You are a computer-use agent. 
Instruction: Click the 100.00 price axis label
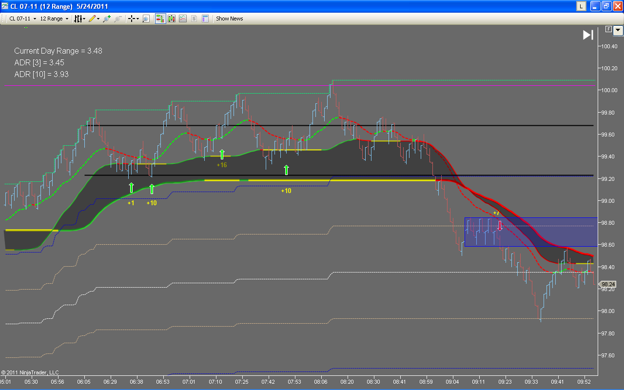click(x=609, y=91)
